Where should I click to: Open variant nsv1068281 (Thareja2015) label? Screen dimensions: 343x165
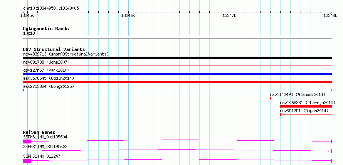308,103
